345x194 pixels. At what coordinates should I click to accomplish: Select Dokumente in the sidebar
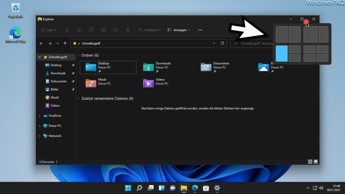pos(59,82)
